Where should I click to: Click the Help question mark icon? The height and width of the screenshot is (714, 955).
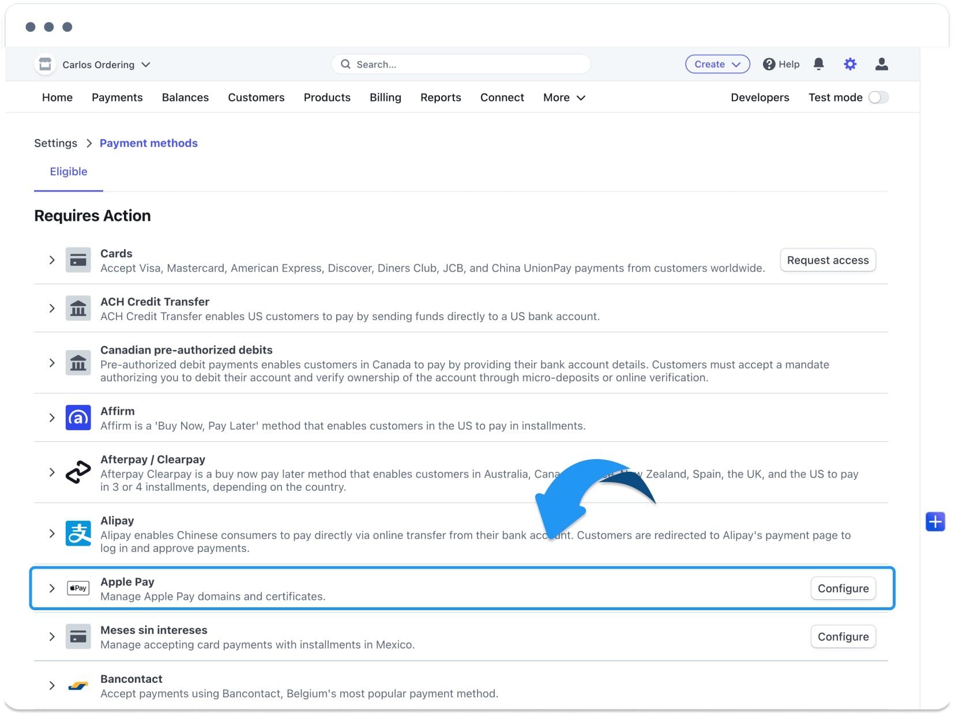(769, 64)
